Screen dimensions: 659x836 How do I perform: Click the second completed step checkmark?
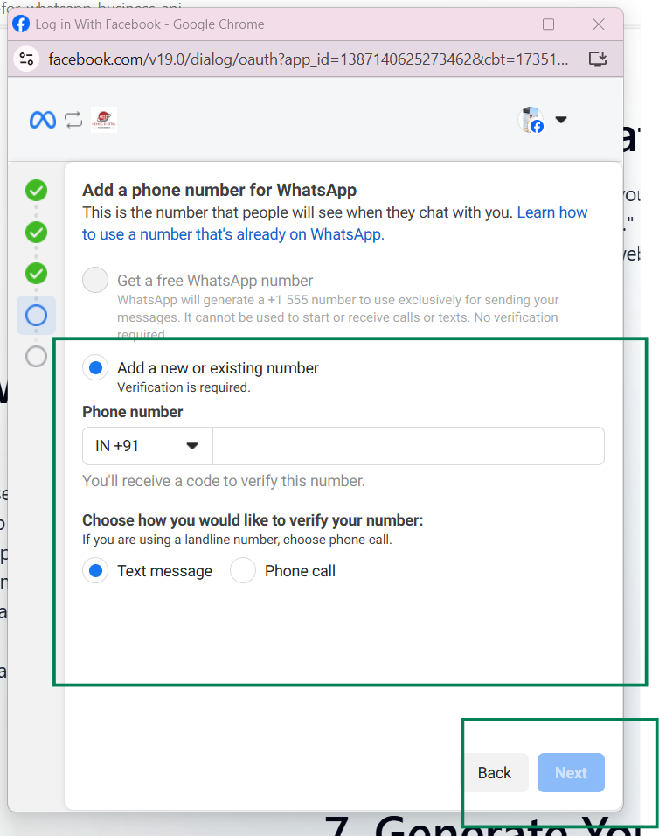(x=36, y=232)
